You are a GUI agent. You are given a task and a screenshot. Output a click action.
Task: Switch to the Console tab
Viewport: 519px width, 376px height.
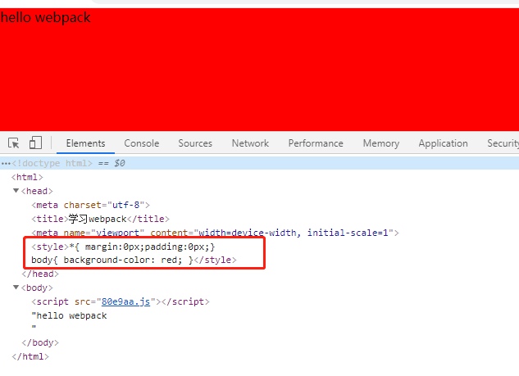click(x=141, y=143)
